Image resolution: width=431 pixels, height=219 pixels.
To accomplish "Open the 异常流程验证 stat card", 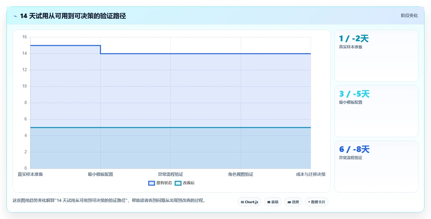I will (x=376, y=167).
